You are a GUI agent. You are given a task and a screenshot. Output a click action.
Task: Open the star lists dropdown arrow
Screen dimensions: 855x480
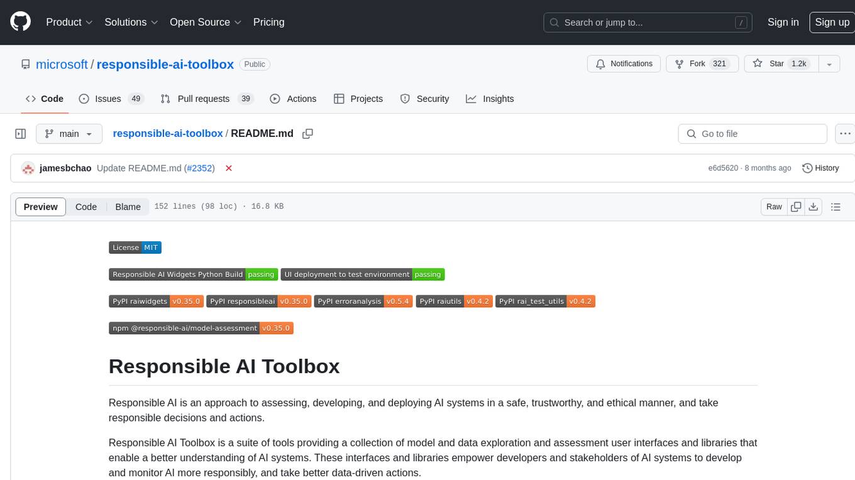pos(829,64)
